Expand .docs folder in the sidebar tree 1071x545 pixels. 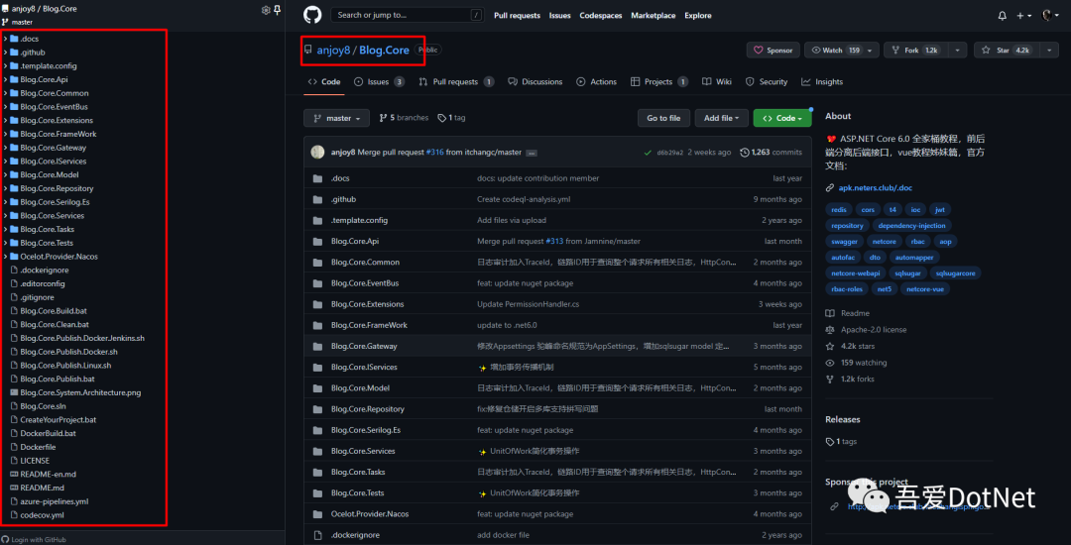pyautogui.click(x=6, y=39)
